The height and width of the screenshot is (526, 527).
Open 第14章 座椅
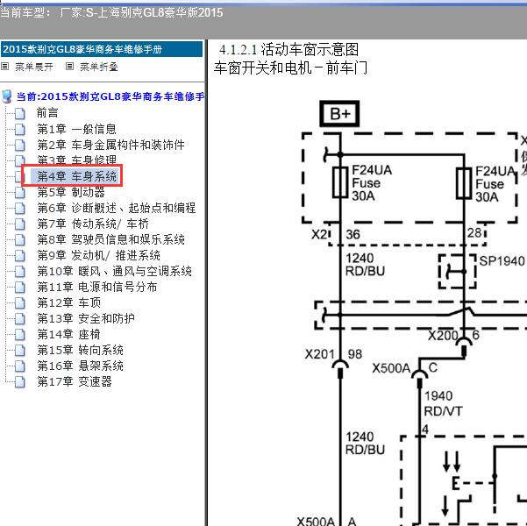tap(68, 334)
